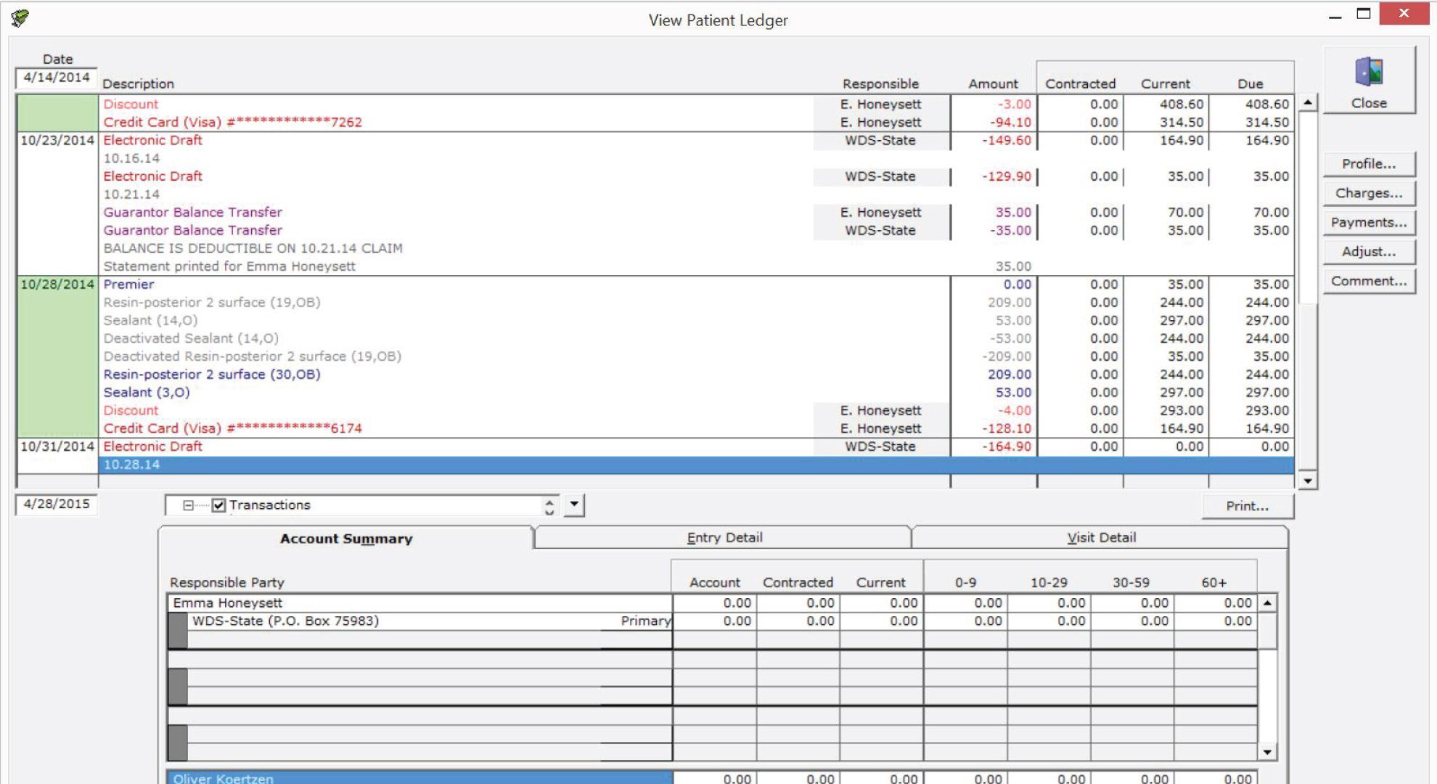Select the Premier entry on 10/28/2014

pyautogui.click(x=696, y=285)
